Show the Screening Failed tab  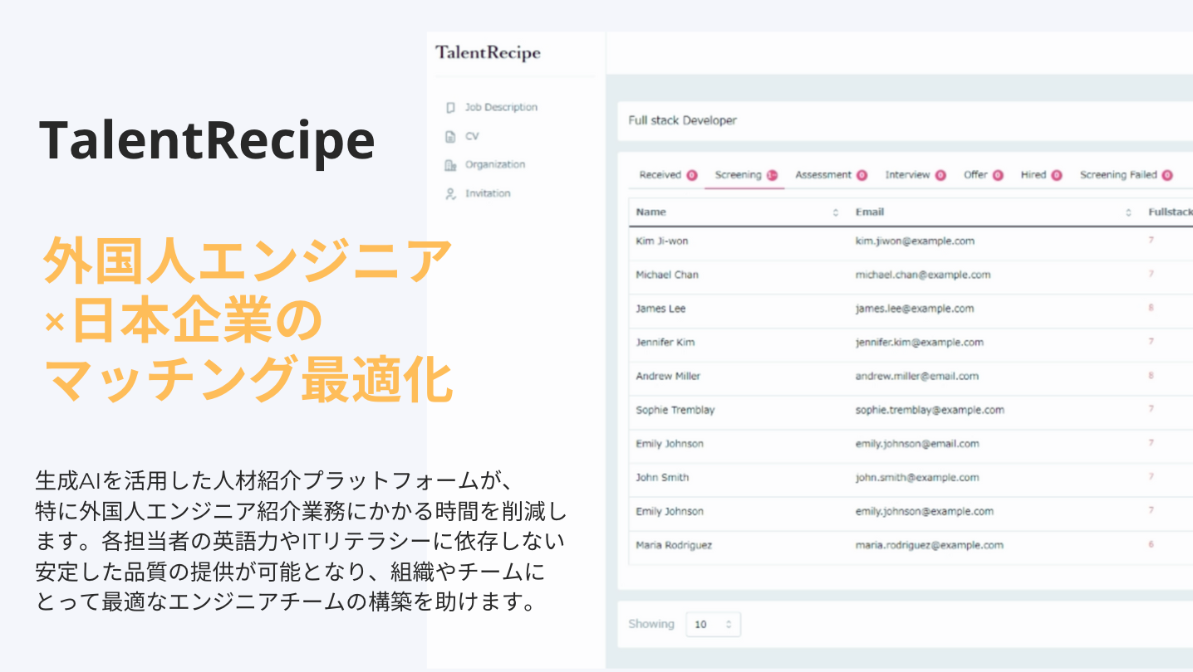point(1126,175)
